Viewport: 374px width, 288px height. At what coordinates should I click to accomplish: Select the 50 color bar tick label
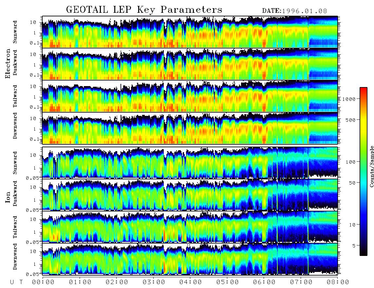pyautogui.click(x=352, y=183)
